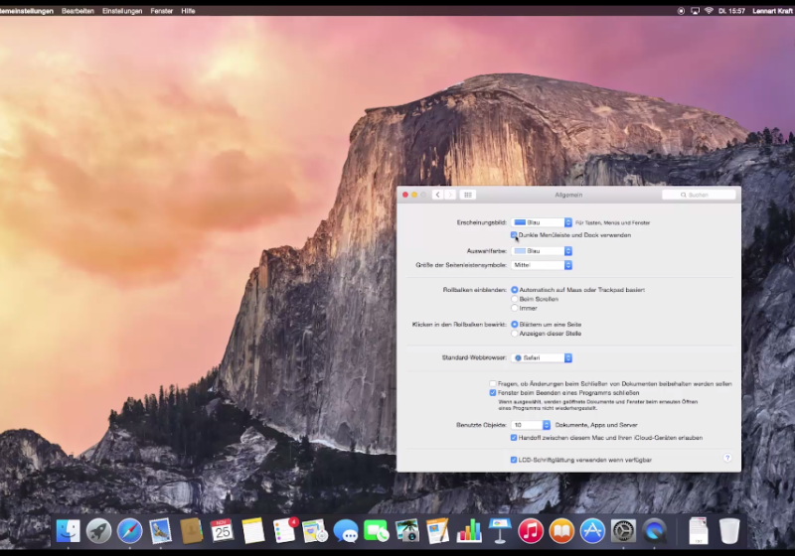
Task: Go back with the left arrow button
Action: click(x=437, y=195)
